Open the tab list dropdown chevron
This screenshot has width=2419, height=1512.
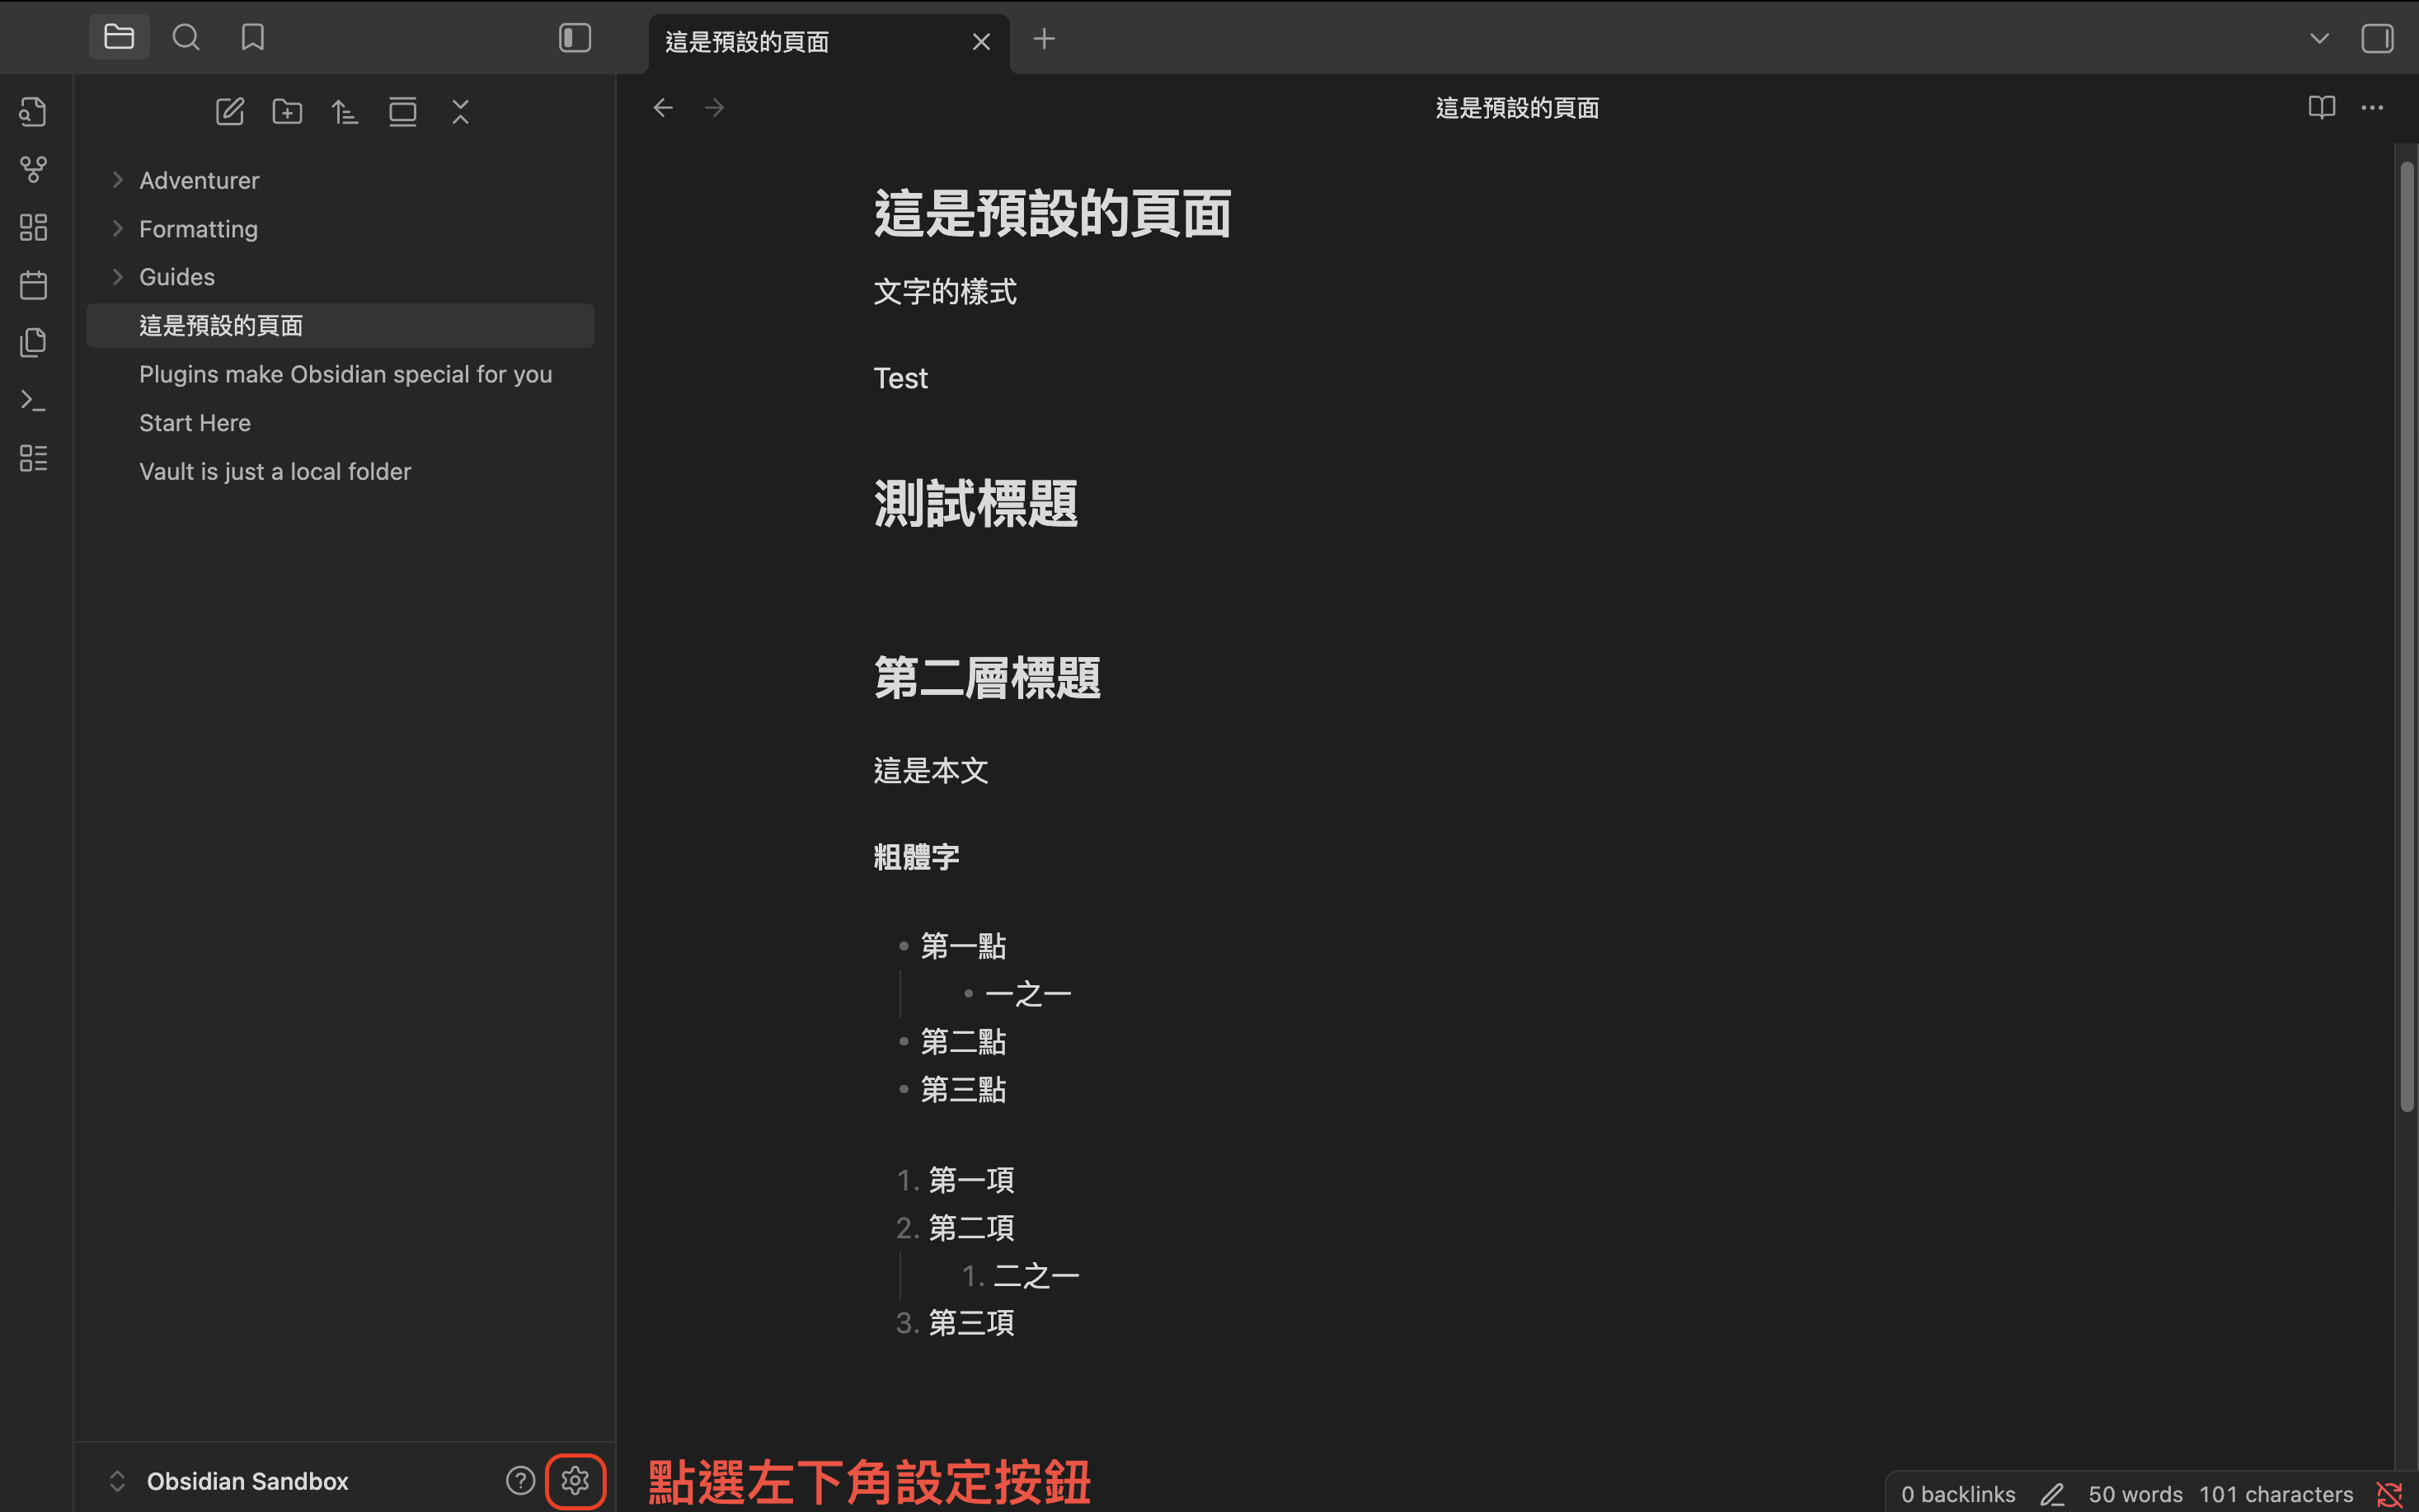tap(2319, 38)
